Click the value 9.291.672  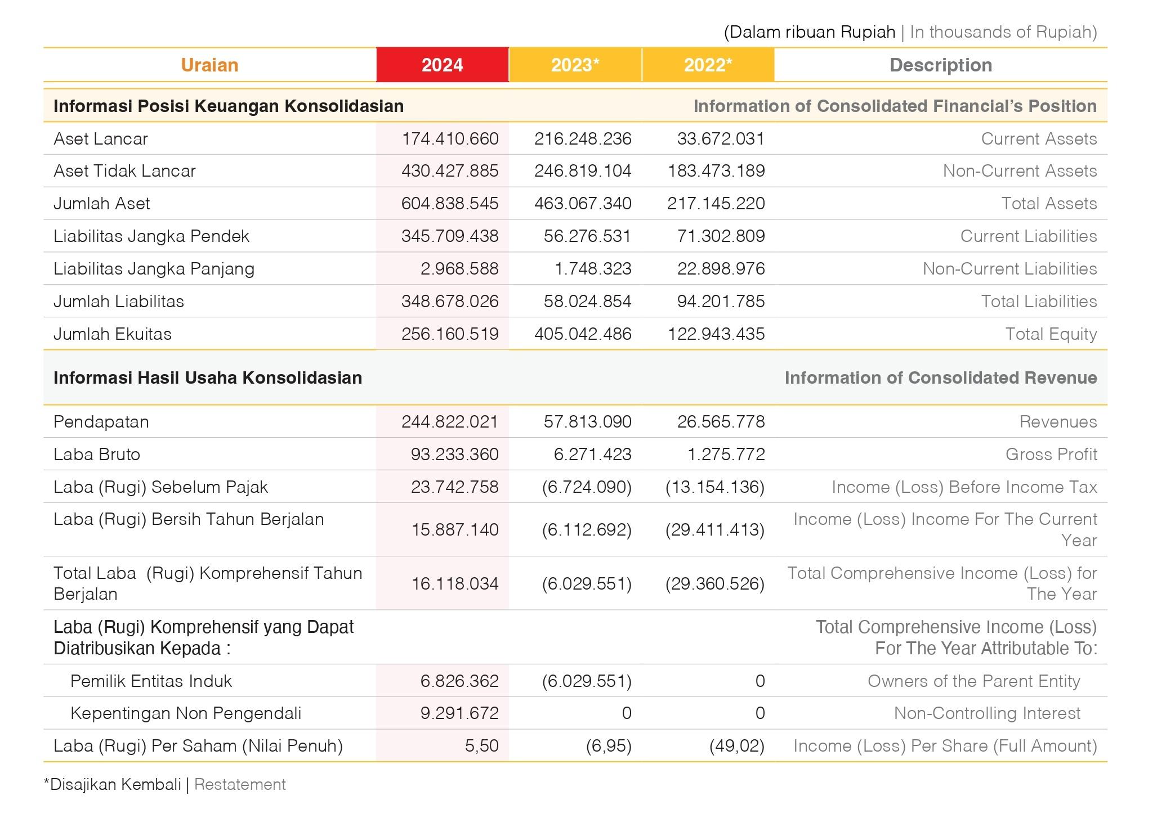[x=459, y=713]
